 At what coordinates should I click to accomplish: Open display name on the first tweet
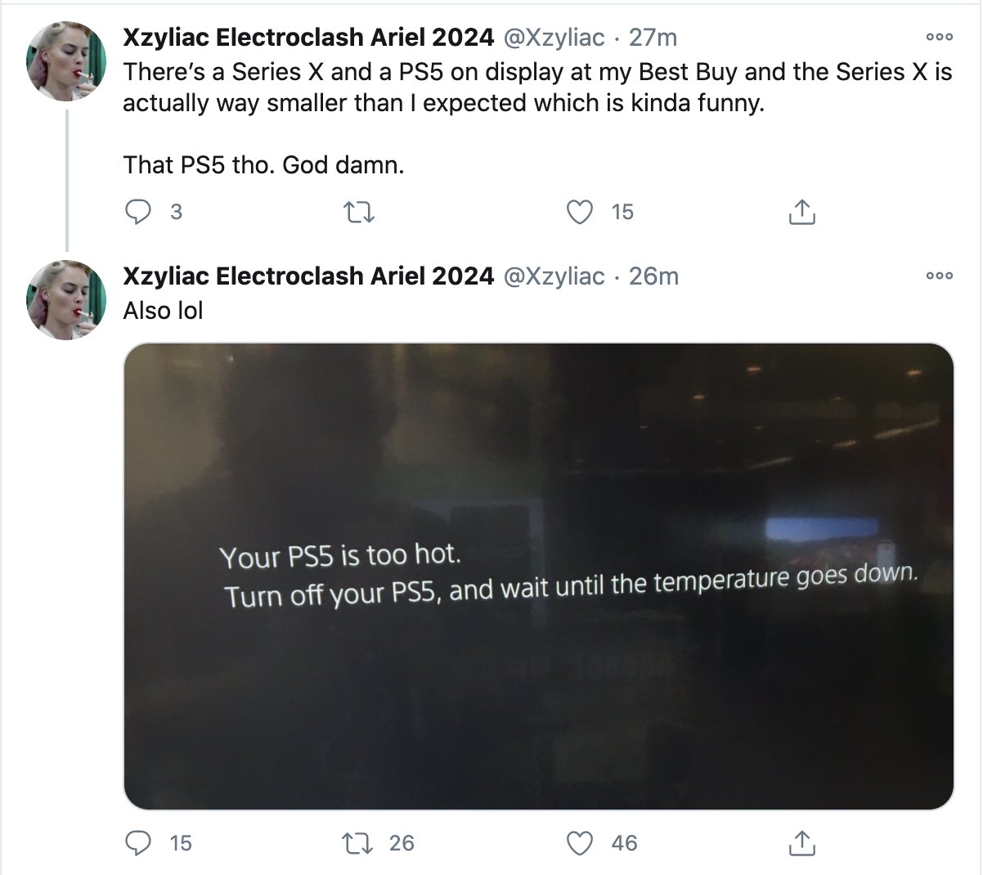point(308,38)
